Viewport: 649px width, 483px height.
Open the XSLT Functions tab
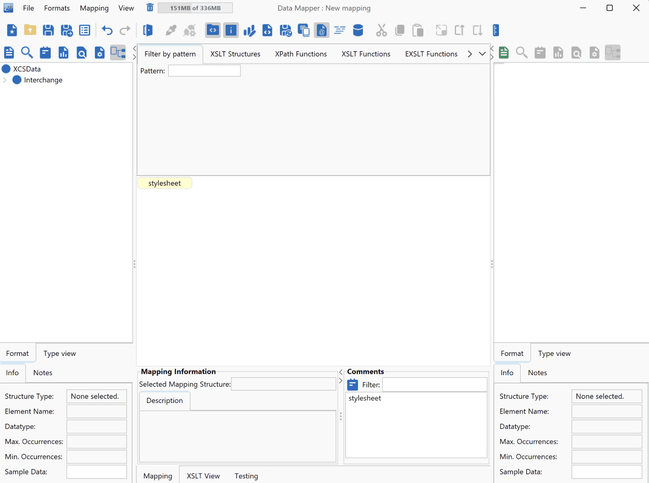click(366, 54)
